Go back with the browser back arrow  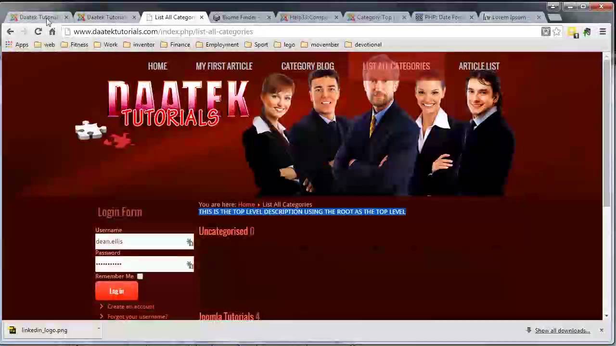click(10, 32)
